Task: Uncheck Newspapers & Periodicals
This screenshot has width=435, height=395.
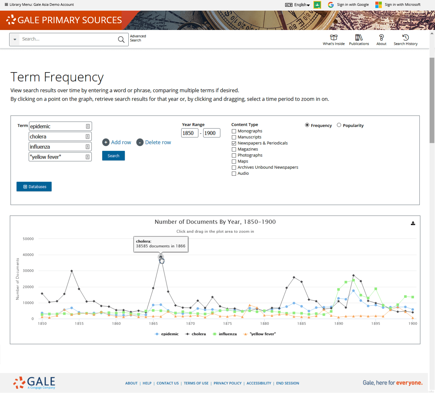Action: (x=234, y=143)
